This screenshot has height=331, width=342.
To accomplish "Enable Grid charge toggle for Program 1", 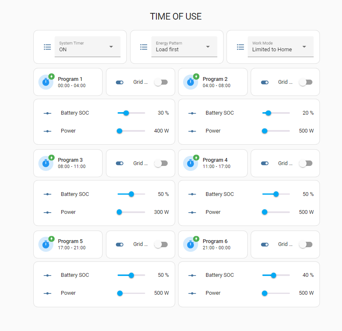I will tap(161, 82).
